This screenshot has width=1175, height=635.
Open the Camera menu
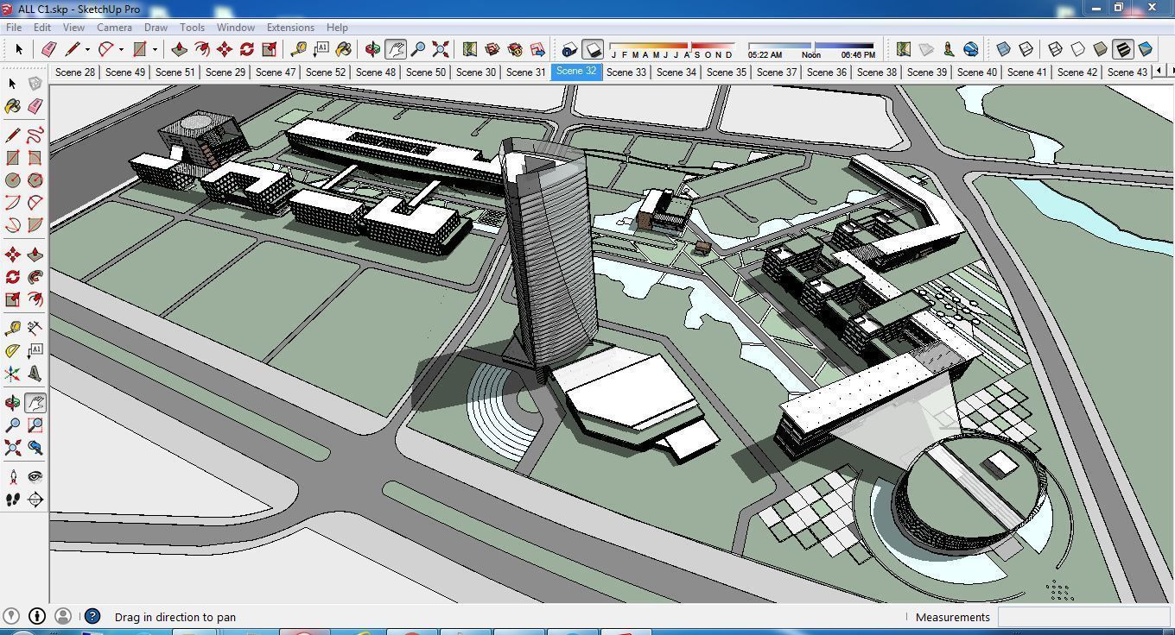[x=114, y=28]
